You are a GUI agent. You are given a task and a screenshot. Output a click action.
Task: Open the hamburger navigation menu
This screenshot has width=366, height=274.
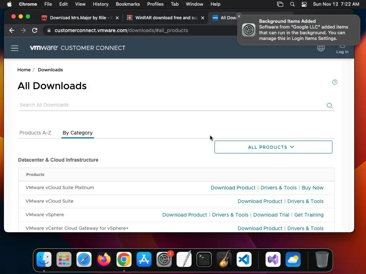tap(14, 48)
